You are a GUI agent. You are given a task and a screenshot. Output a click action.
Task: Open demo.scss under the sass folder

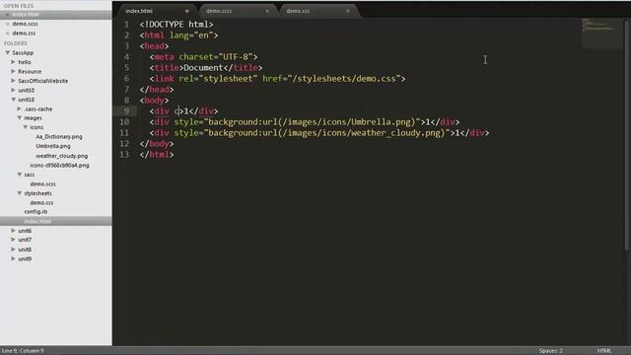[42, 184]
